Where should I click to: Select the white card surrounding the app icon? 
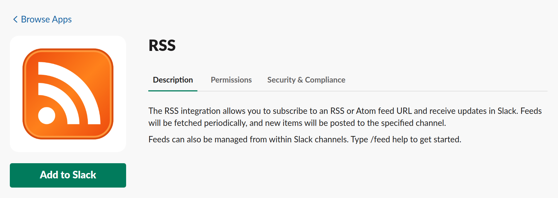(68, 94)
